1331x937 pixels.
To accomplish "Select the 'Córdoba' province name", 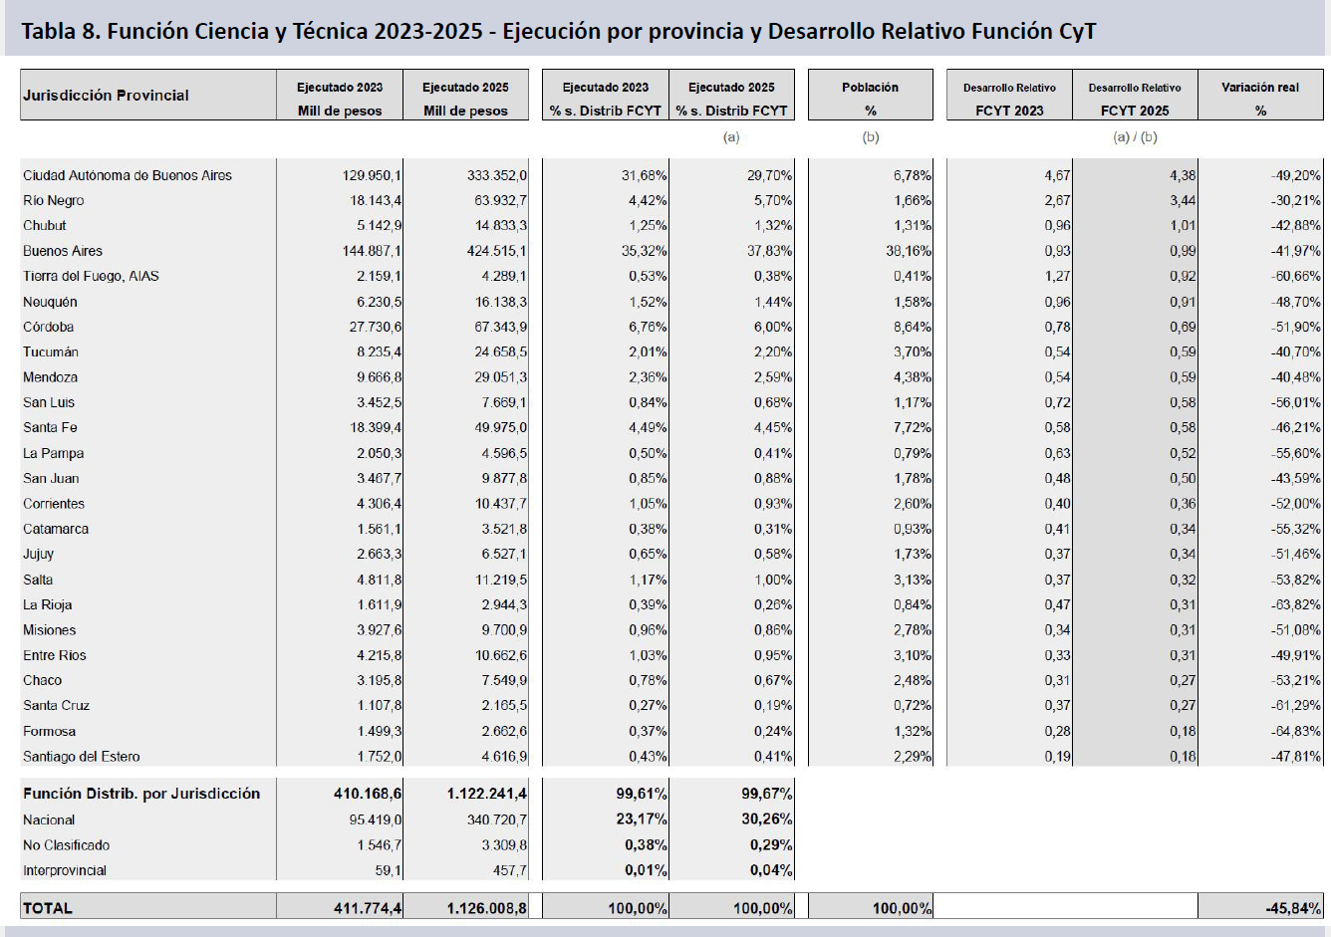I will tap(49, 327).
